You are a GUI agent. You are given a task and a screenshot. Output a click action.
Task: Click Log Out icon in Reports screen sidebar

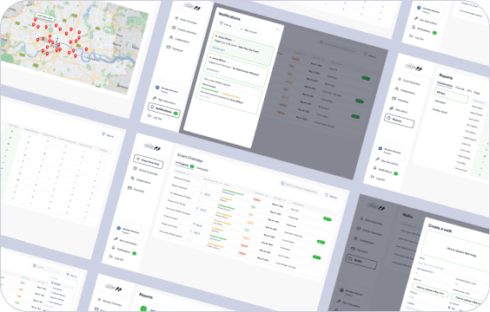coord(373,177)
